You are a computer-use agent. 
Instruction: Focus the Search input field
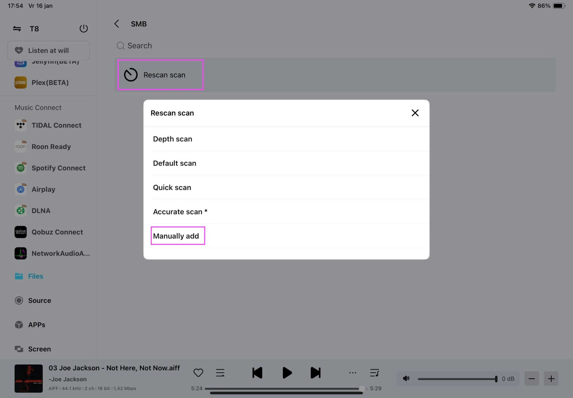335,46
